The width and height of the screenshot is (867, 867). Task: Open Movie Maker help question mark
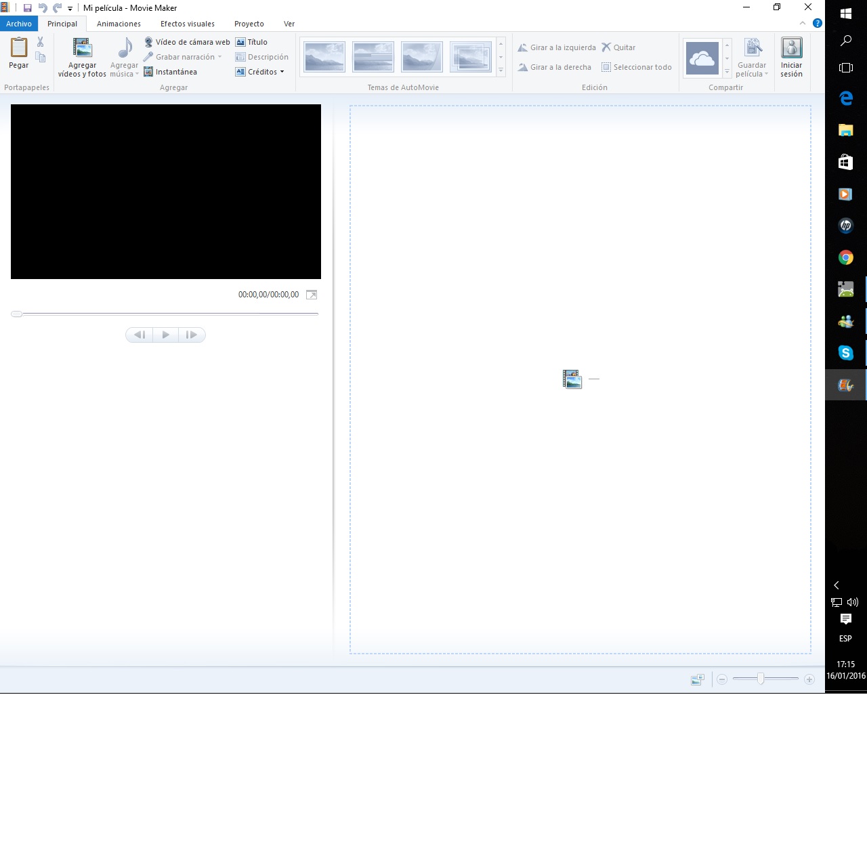818,23
